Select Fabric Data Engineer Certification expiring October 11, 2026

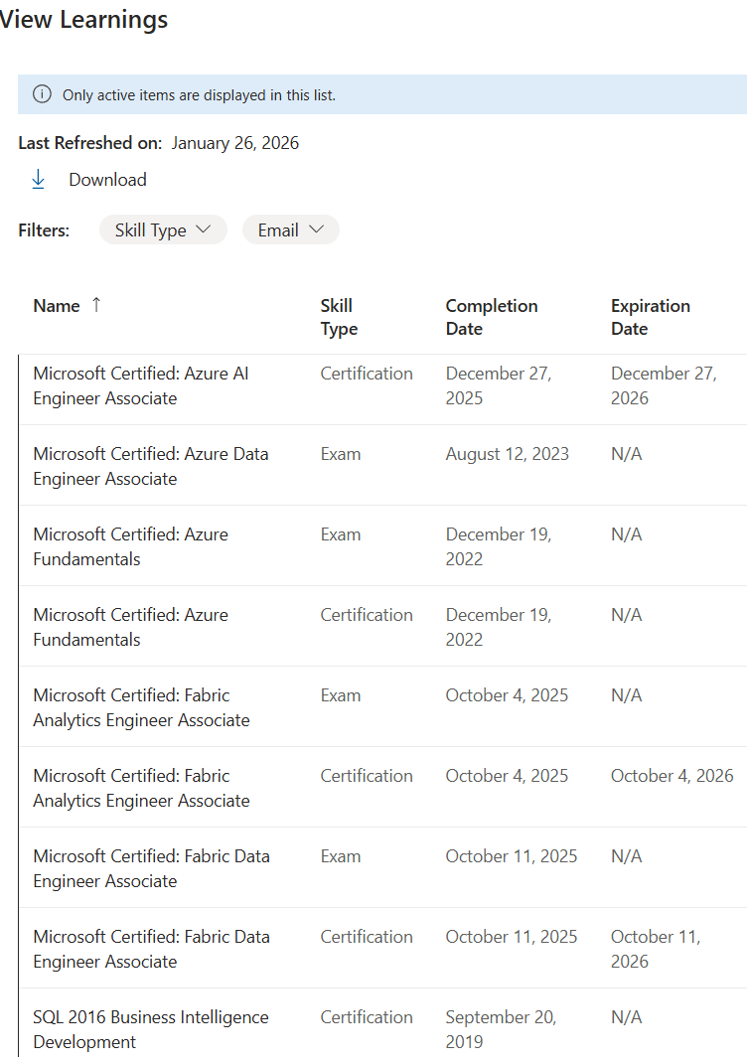[382, 949]
